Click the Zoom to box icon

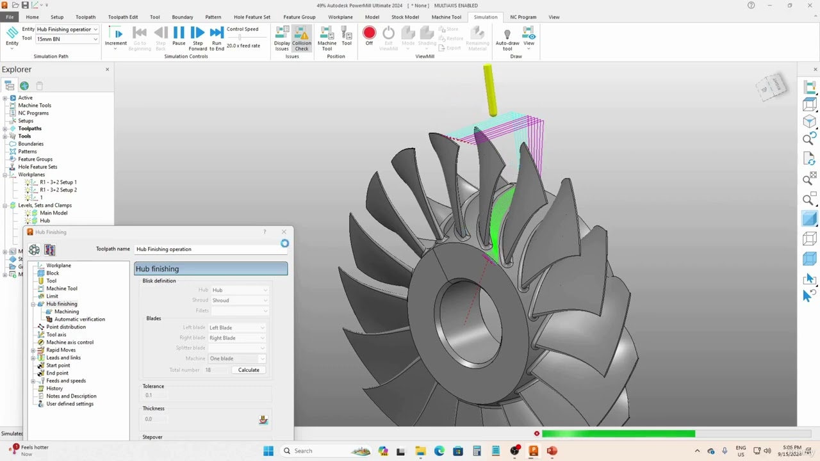coord(810,199)
